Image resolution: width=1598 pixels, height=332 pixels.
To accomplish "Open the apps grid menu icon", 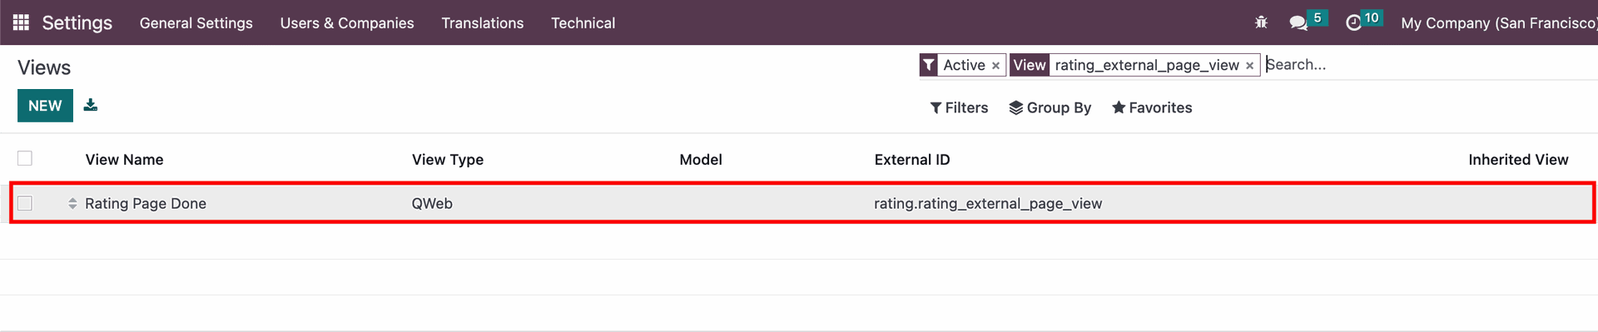I will [x=22, y=22].
